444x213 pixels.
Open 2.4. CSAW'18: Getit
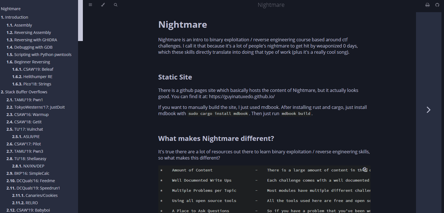[x=24, y=122]
